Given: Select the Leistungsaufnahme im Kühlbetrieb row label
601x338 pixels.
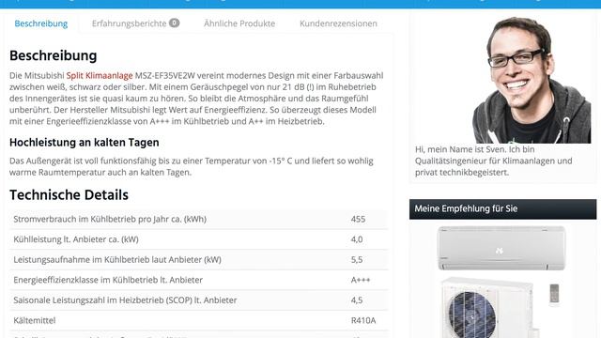Looking at the screenshot, I should pyautogui.click(x=117, y=260).
